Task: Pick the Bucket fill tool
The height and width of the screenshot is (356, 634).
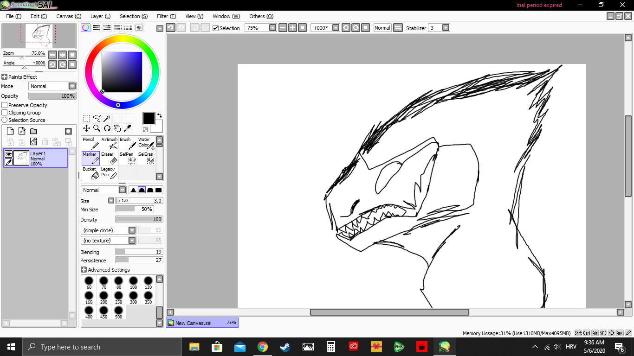Action: (91, 173)
